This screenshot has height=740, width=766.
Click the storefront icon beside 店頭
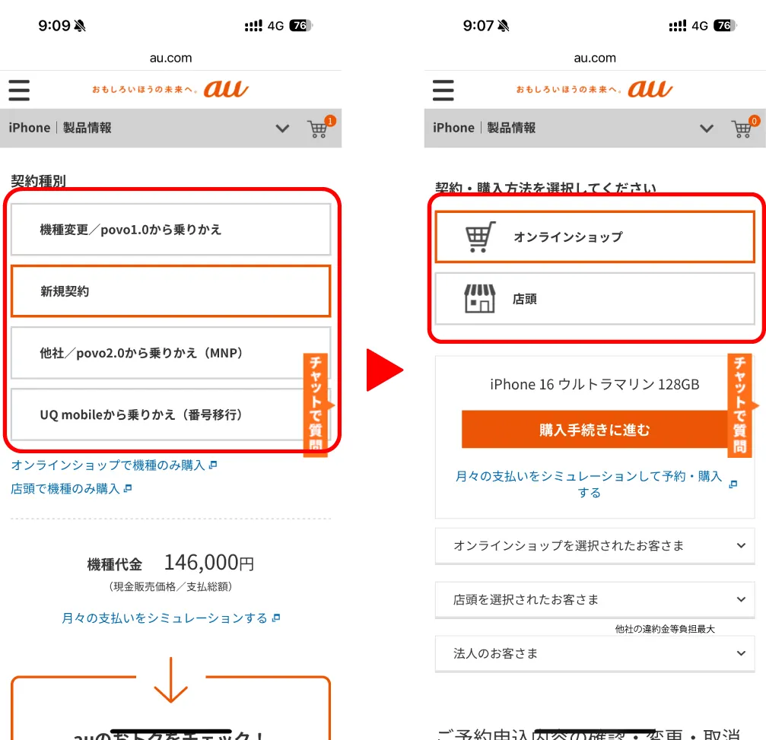pyautogui.click(x=480, y=299)
